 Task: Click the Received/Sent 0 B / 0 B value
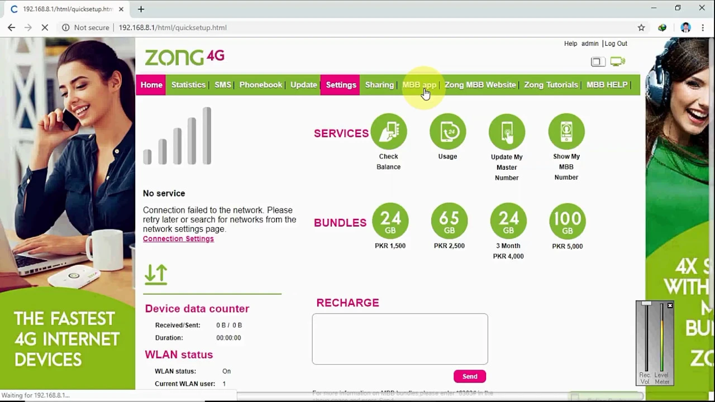229,325
